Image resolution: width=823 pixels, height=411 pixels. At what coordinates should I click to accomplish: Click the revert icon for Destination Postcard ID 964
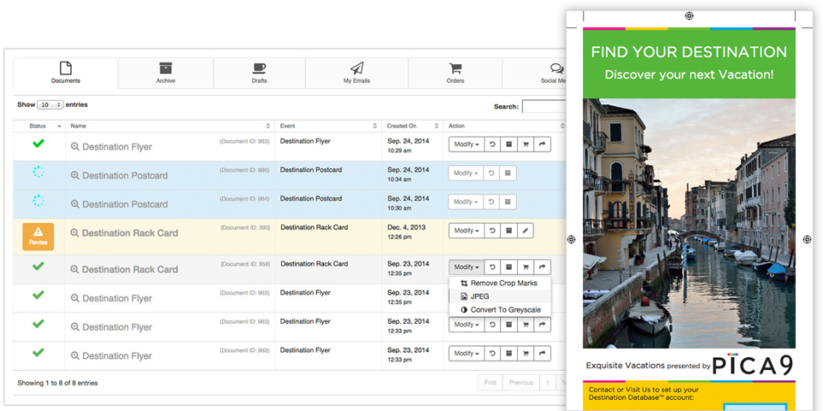coord(492,202)
